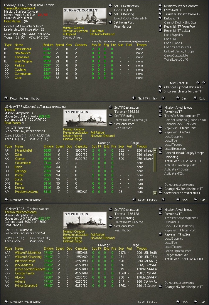209x305 pixels.
Task: Click Return to Pearl Harbor arrow for TF 86
Action: (x=6, y=98)
